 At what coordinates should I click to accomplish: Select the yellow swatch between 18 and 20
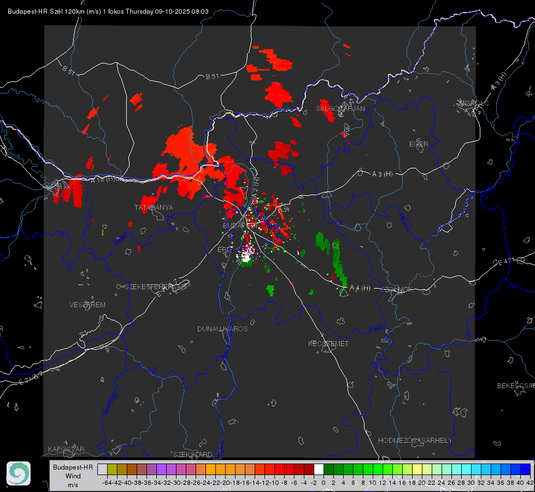tap(418, 470)
